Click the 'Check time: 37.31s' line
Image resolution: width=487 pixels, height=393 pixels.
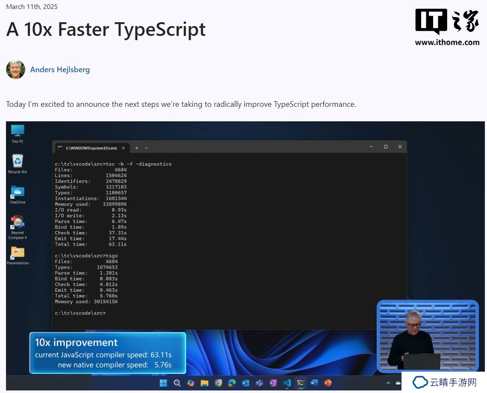click(91, 233)
